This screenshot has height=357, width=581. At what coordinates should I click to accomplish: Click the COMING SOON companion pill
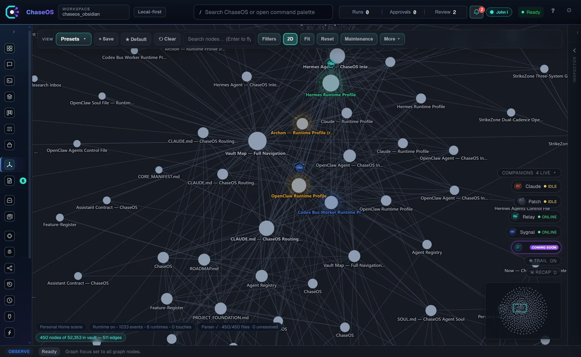tap(536, 247)
